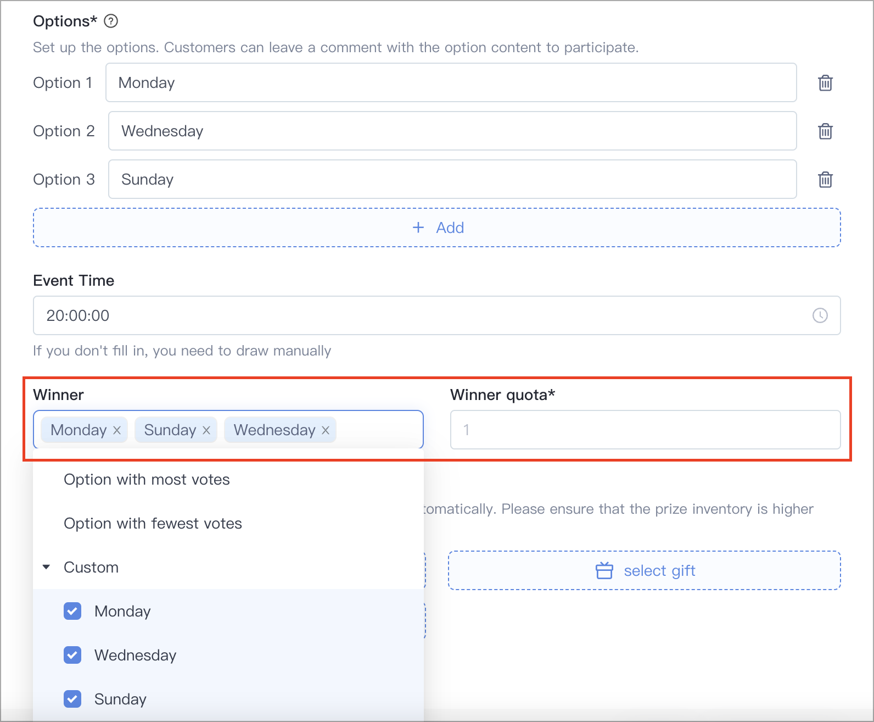Open the Event Time clock icon
The height and width of the screenshot is (722, 874).
point(820,315)
